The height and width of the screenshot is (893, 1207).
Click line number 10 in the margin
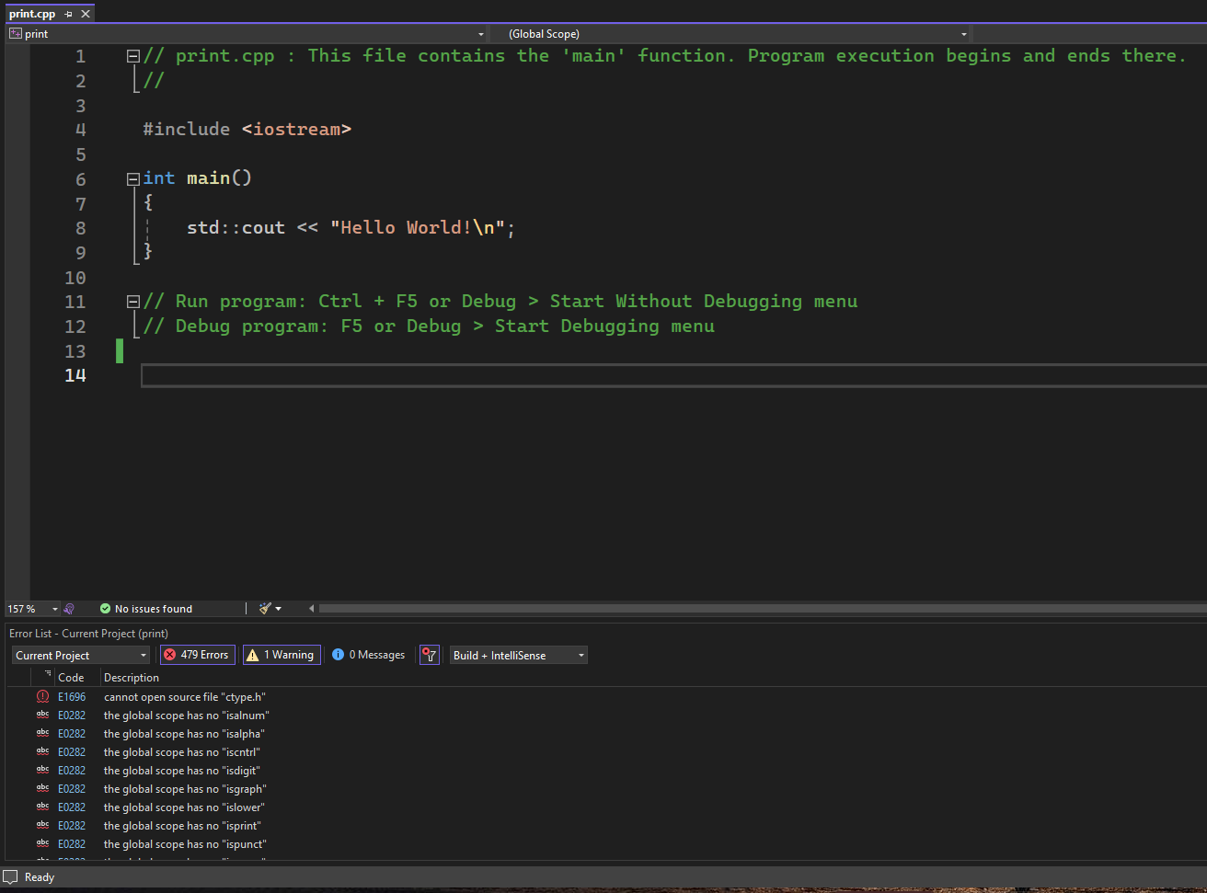point(75,278)
